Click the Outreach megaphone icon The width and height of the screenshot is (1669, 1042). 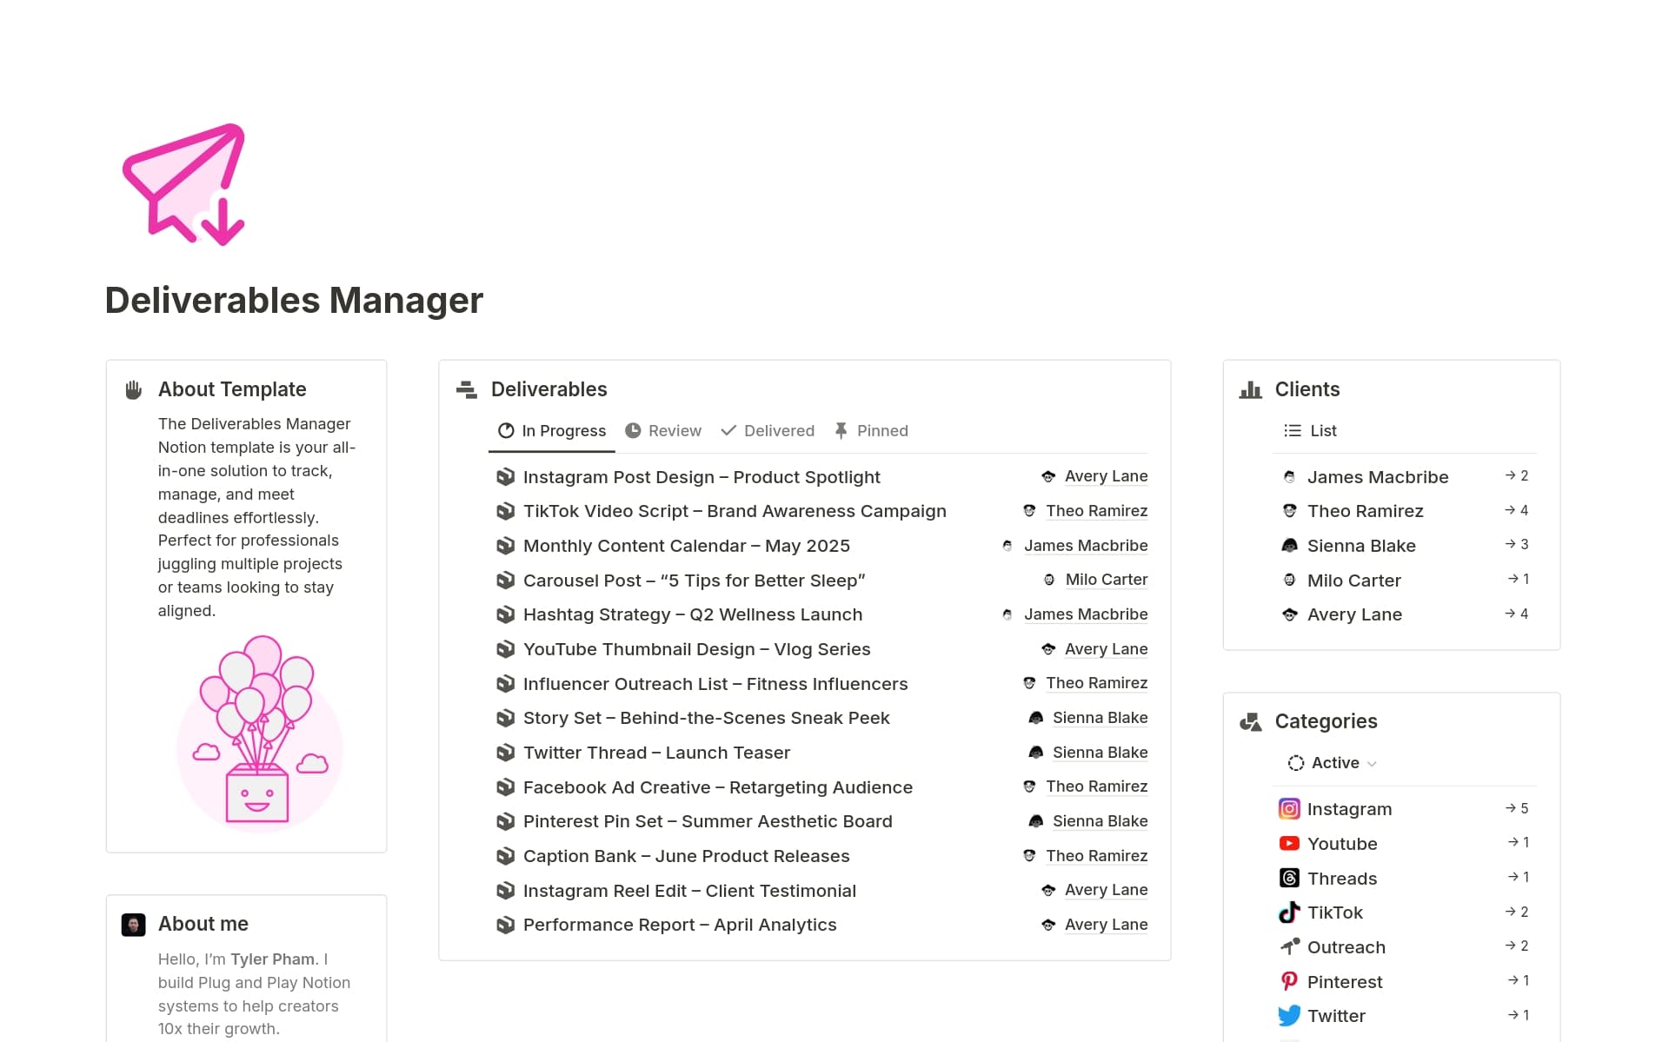click(1289, 946)
